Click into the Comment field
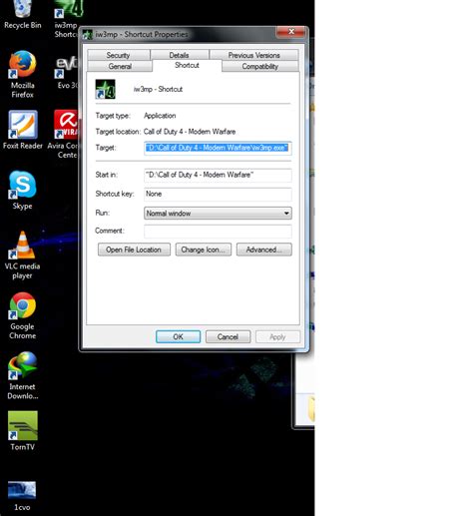Viewport: 473px width, 516px height. 218,232
